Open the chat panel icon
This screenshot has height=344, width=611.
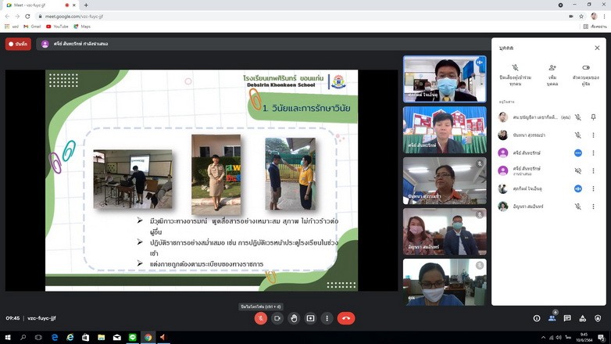567,318
